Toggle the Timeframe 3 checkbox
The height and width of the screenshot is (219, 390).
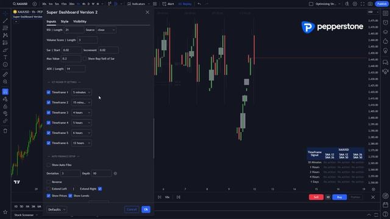click(49, 113)
